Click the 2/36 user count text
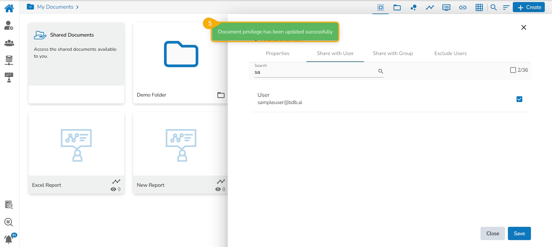 point(523,70)
